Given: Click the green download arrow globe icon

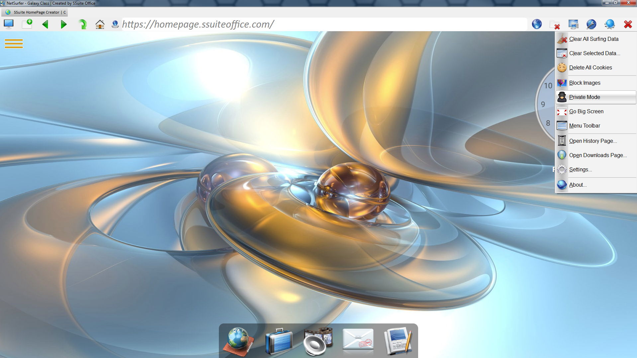Looking at the screenshot, I should [x=562, y=155].
